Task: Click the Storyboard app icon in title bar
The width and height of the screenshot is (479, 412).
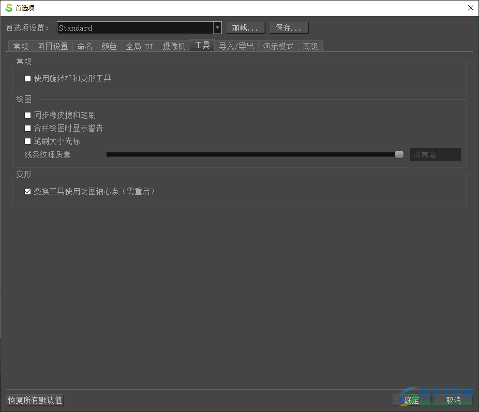Action: click(9, 8)
